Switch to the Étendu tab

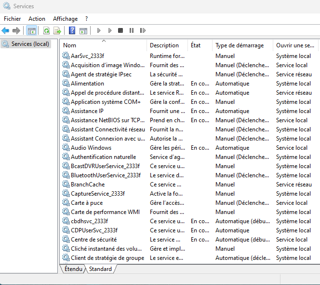73,269
